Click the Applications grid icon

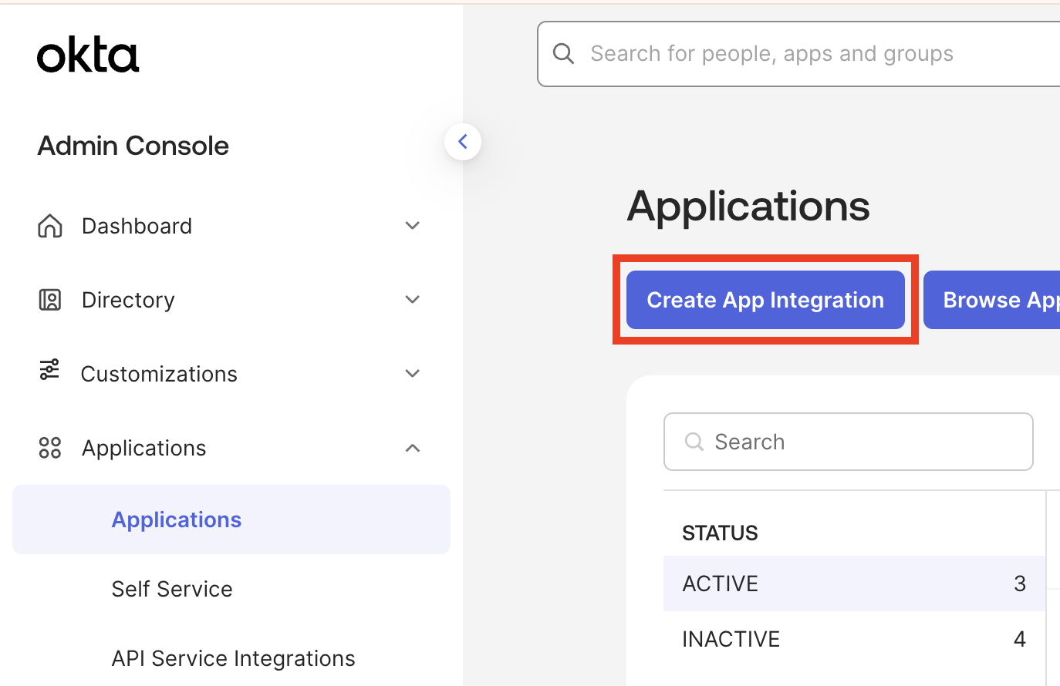[x=49, y=447]
